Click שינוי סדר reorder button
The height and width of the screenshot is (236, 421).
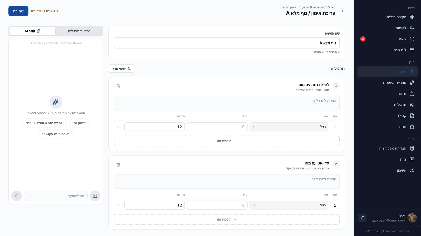pyautogui.click(x=122, y=69)
